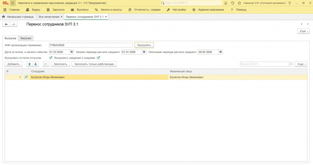The width and height of the screenshot is (313, 165).
Task: Close the Все начисления tab
Action: [61, 17]
